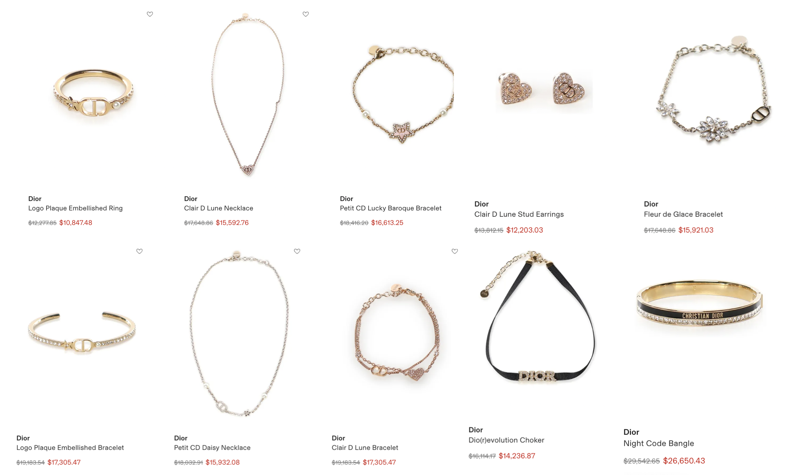Viewport: 791px width, 476px height.
Task: Click the Petit CD Lucky Baroque Bracelet title
Action: [391, 208]
